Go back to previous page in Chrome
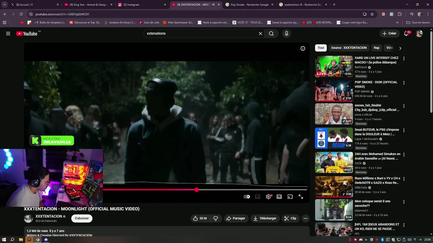The width and height of the screenshot is (433, 243). tap(5, 14)
